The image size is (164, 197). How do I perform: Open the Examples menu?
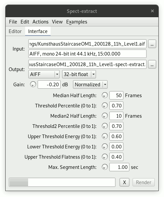tap(77, 22)
